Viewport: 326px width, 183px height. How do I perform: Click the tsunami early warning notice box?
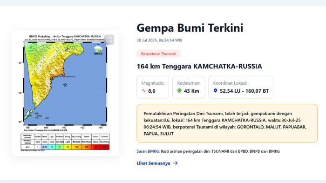(x=227, y=123)
